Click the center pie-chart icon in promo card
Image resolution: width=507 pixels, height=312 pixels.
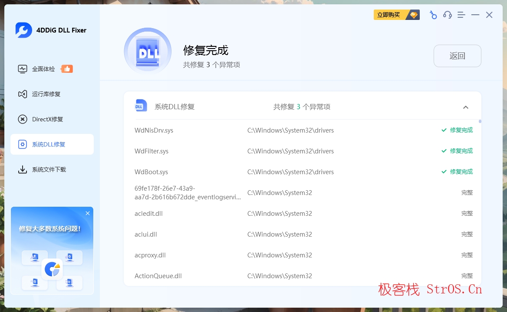click(x=52, y=269)
